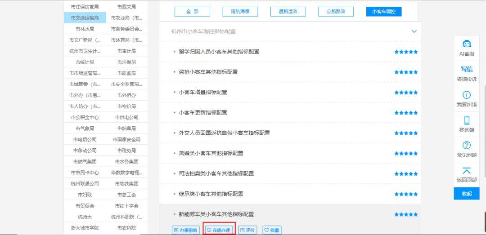The image size is (486, 235).
Task: Select 市总工会 in department list
Action: pos(126,195)
